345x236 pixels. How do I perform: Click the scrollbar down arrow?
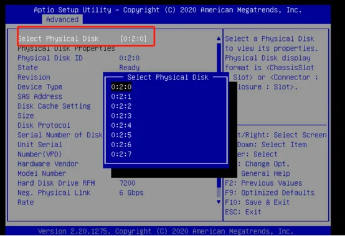[219, 202]
